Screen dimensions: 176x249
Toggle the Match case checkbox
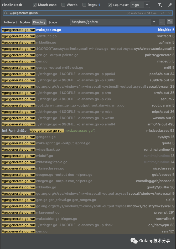tap(34, 5)
